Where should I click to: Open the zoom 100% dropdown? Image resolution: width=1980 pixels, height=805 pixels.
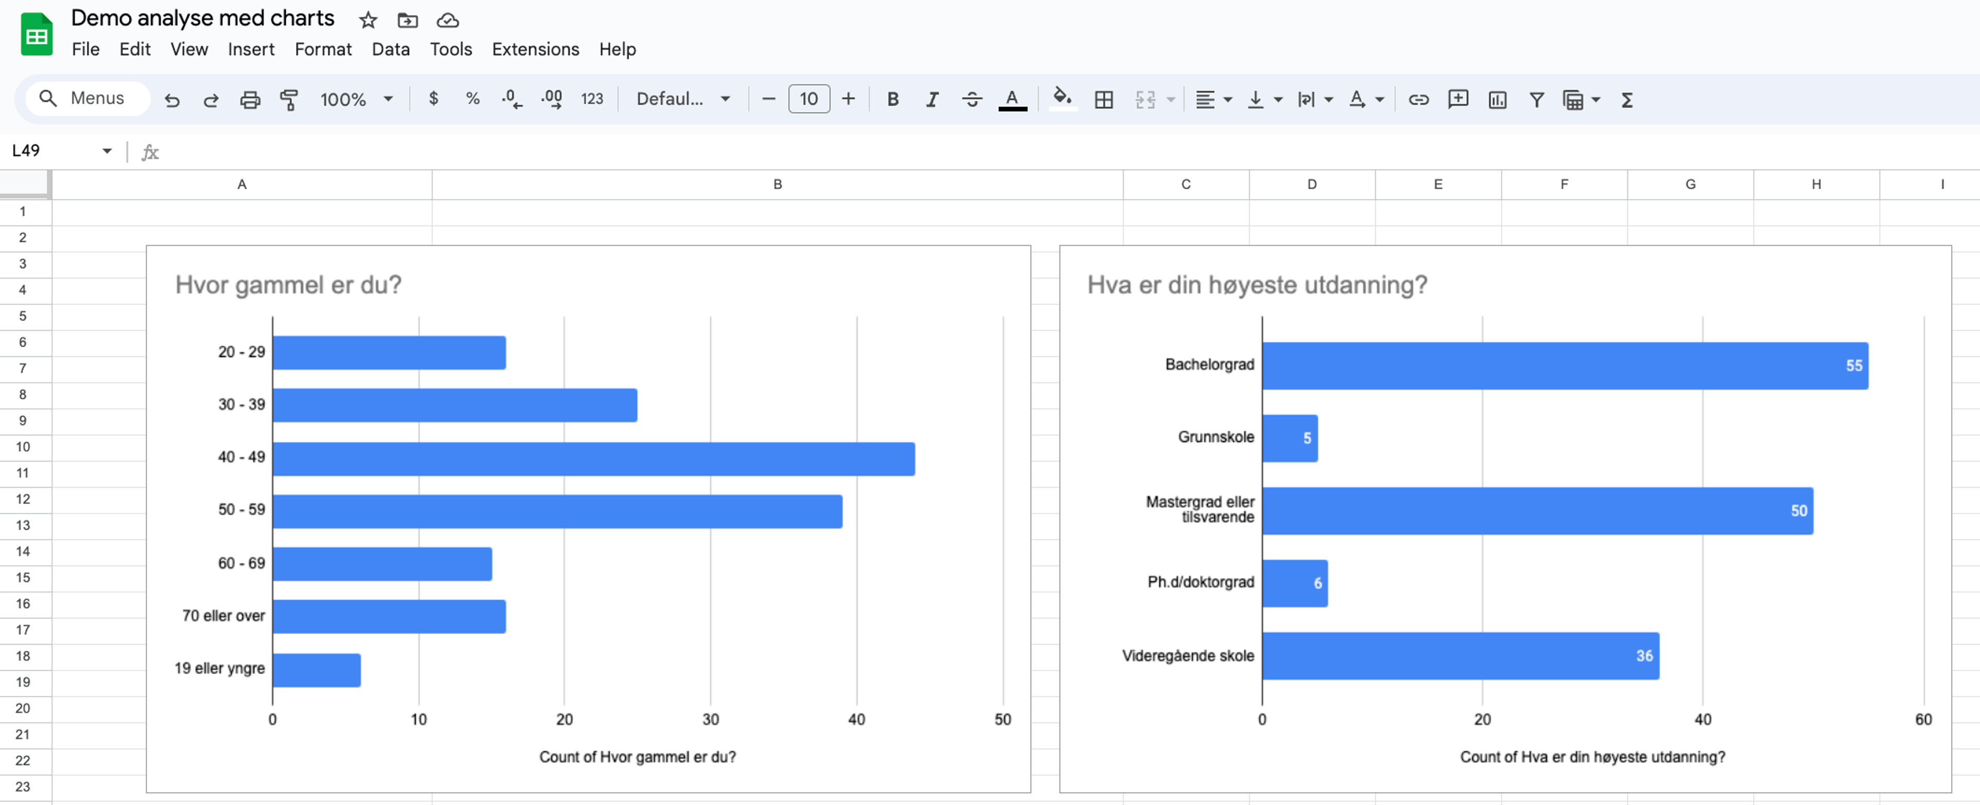click(x=357, y=99)
